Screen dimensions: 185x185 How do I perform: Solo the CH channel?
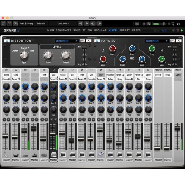(27, 119)
